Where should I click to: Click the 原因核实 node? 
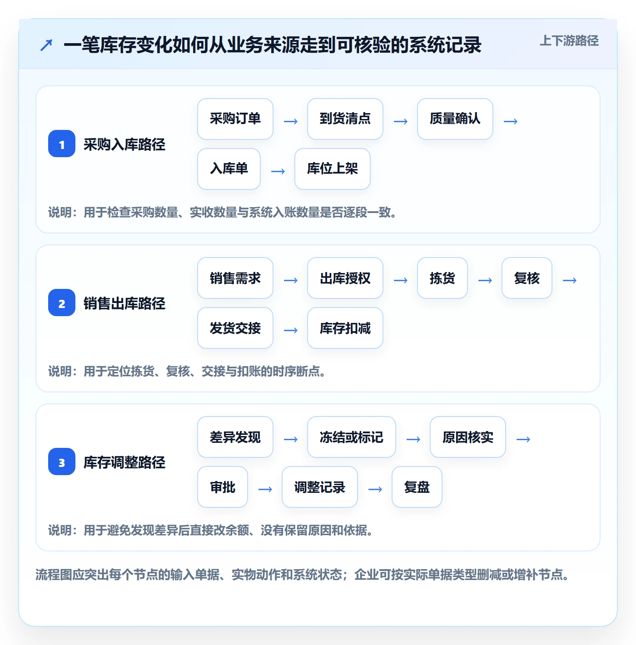coord(468,437)
